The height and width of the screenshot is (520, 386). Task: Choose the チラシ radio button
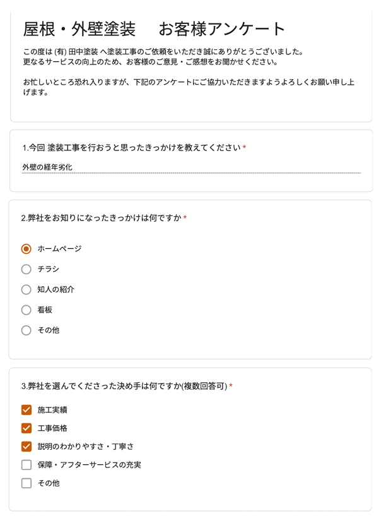click(x=26, y=269)
